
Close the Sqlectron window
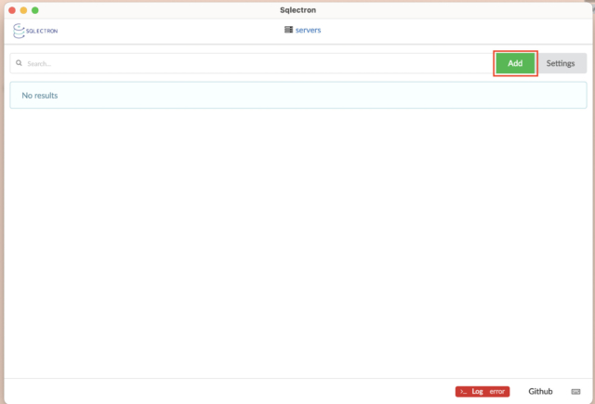(12, 10)
